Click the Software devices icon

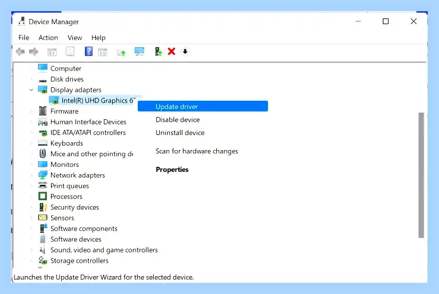pos(43,239)
